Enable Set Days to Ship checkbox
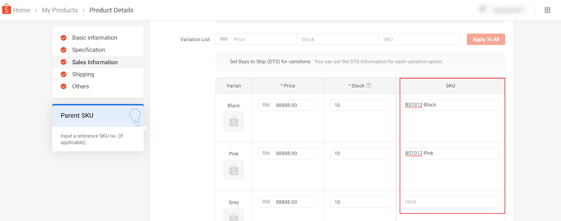 pyautogui.click(x=224, y=62)
